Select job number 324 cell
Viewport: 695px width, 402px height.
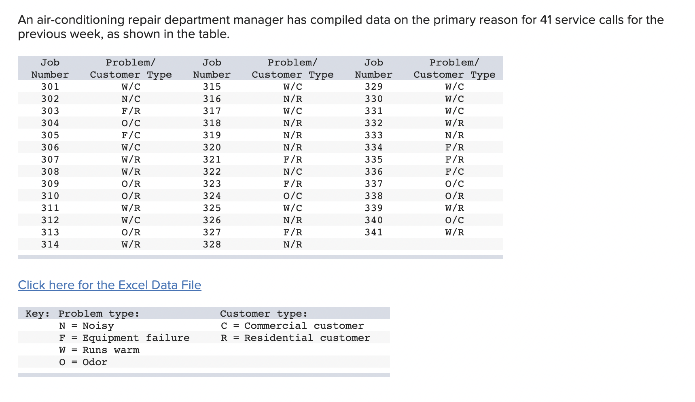coord(212,196)
